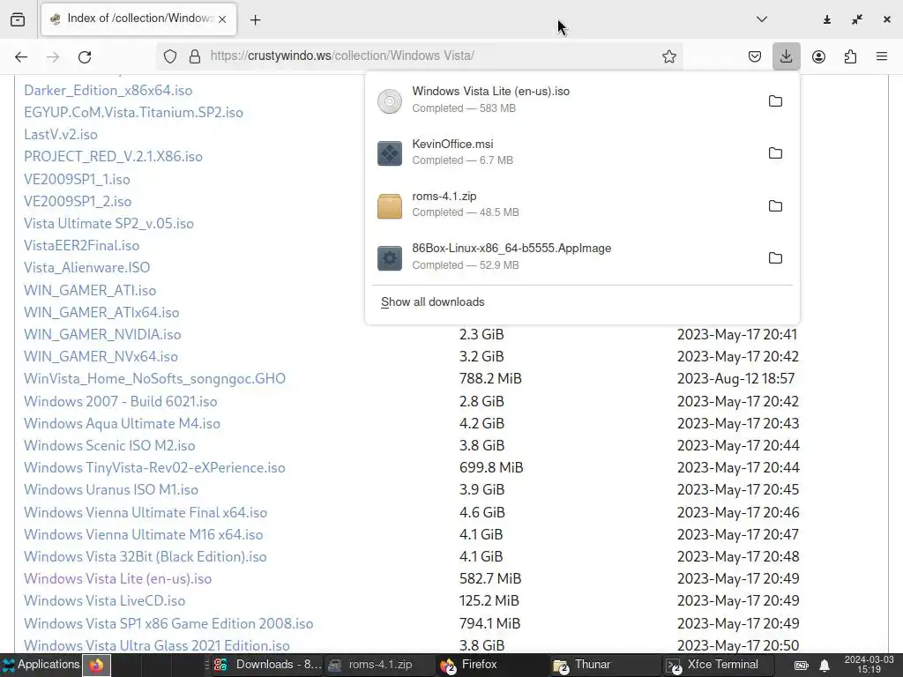Save page to Pocket

click(755, 56)
